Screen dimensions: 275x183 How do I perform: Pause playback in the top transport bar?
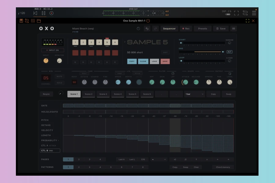[43, 13]
